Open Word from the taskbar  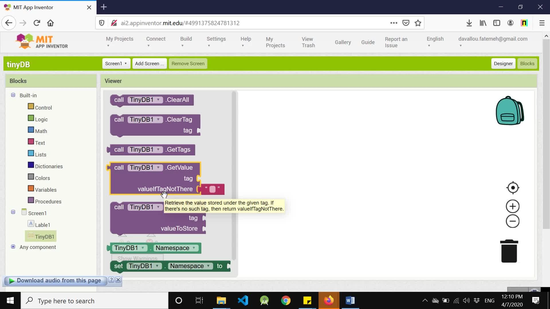point(350,300)
